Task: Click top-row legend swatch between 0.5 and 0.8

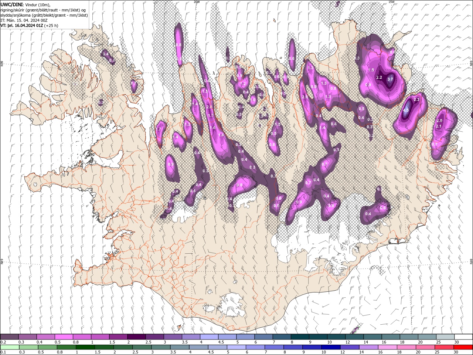Action: [64, 337]
